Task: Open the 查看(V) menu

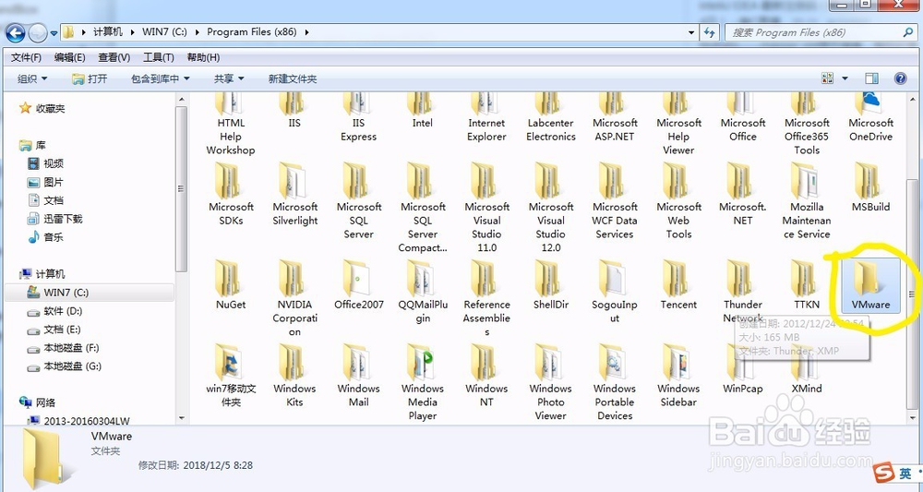Action: tap(114, 57)
